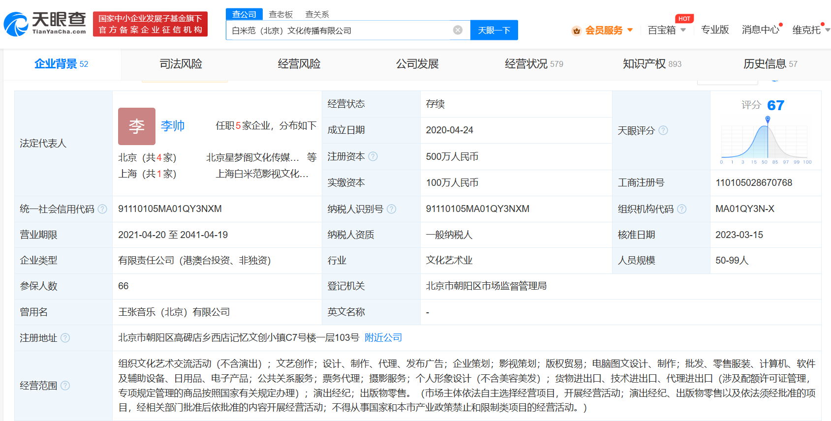Click the founding date 2020-04-24
This screenshot has height=421, width=831.
coord(450,130)
